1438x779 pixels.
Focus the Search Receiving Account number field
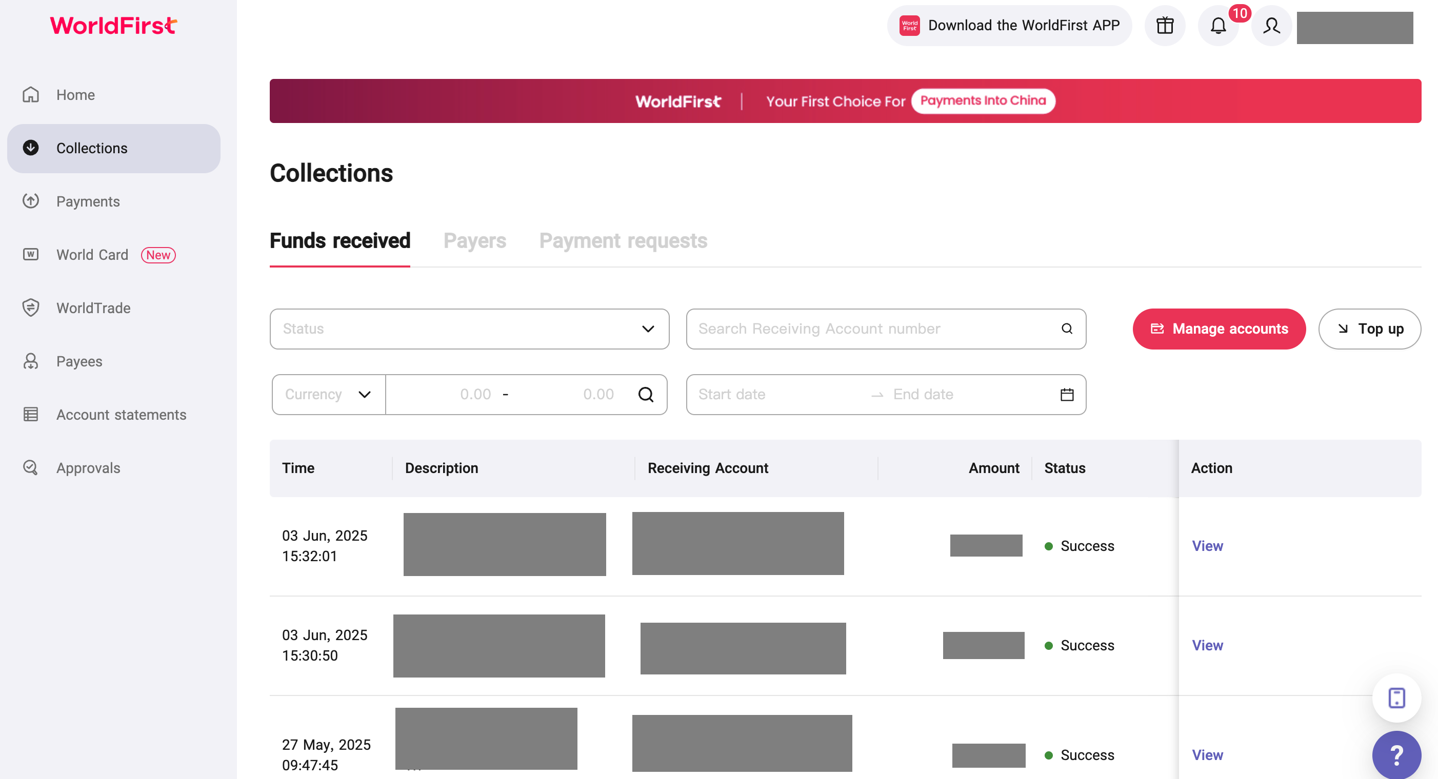coord(886,329)
